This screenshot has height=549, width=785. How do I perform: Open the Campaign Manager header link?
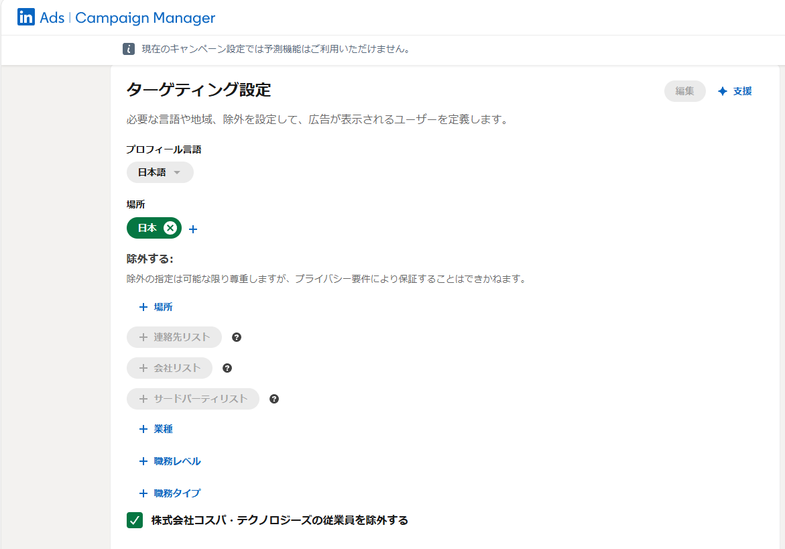tap(147, 17)
